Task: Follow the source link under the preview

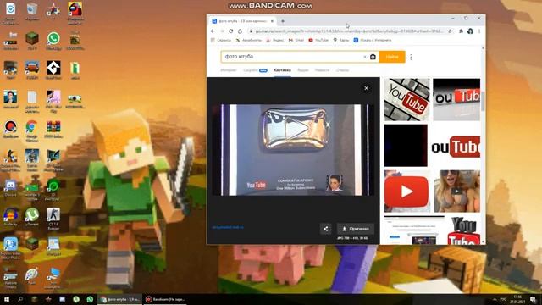Action: point(228,227)
